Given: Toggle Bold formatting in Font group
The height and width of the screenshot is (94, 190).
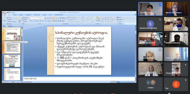Looking at the screenshot, I should [31, 21].
